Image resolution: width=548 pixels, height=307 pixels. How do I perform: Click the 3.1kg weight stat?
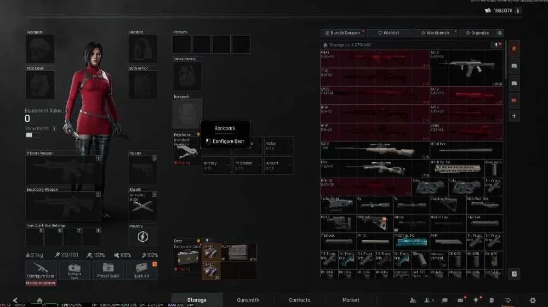(35, 255)
